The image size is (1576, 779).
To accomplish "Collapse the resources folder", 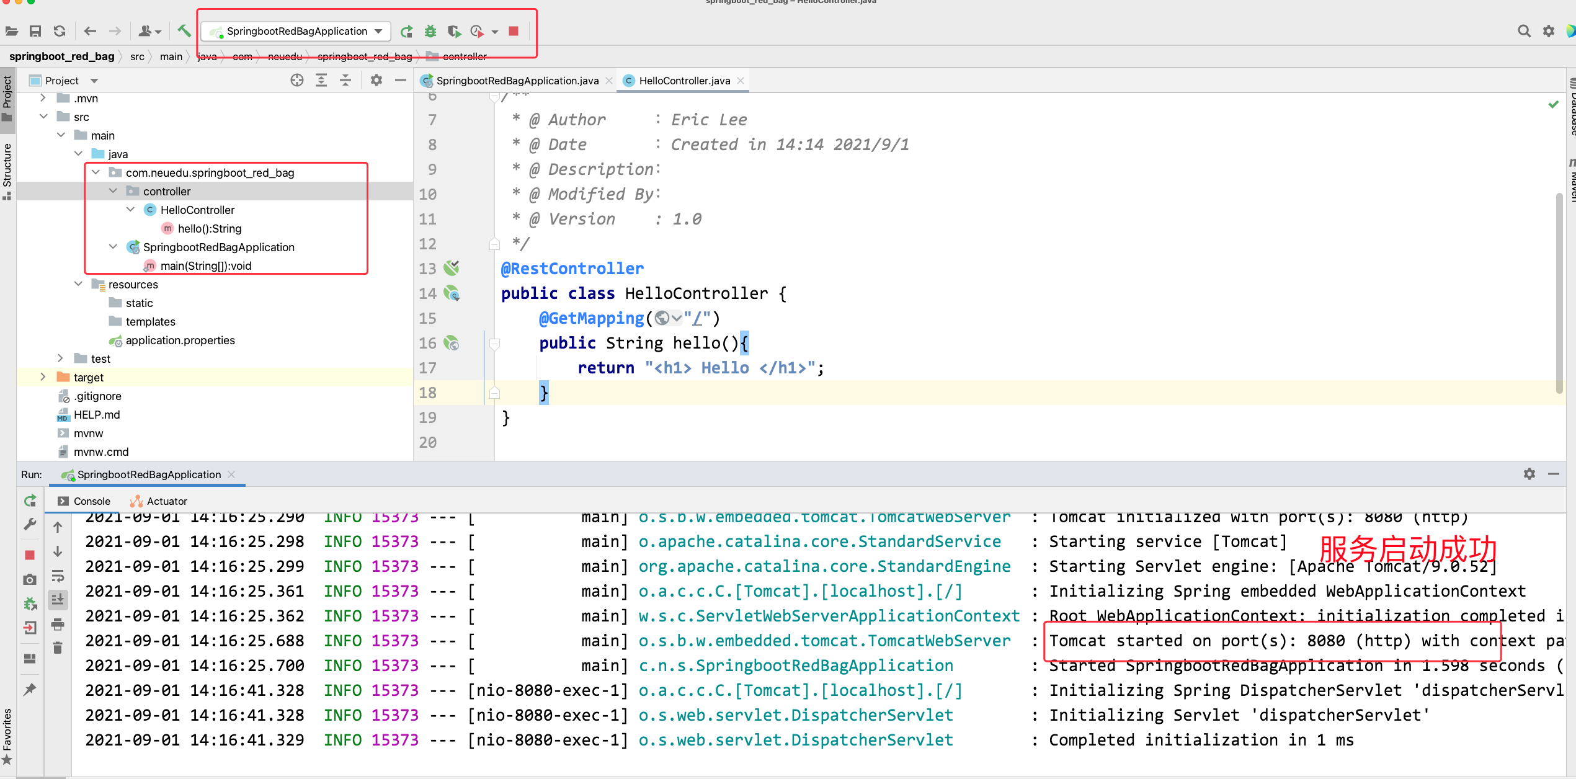I will click(78, 284).
